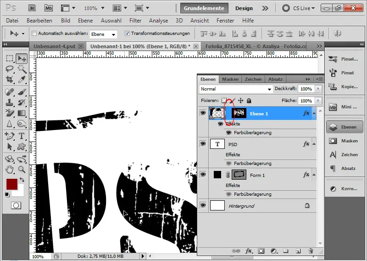
Task: Select the Magic Wand tool
Action: [22, 69]
